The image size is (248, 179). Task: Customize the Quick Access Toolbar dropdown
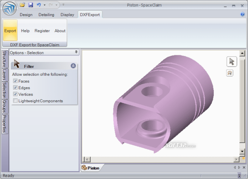click(x=63, y=5)
